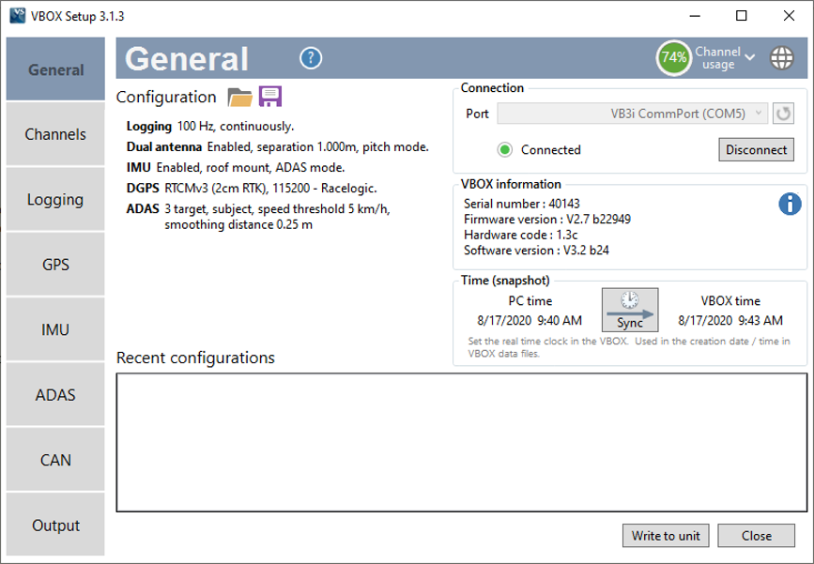Click the VBOX information blue info icon
Screen dimensions: 814x564
click(790, 204)
